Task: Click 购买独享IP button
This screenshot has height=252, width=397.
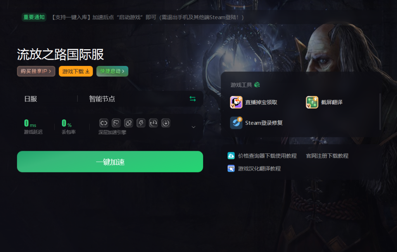Action: click(36, 71)
